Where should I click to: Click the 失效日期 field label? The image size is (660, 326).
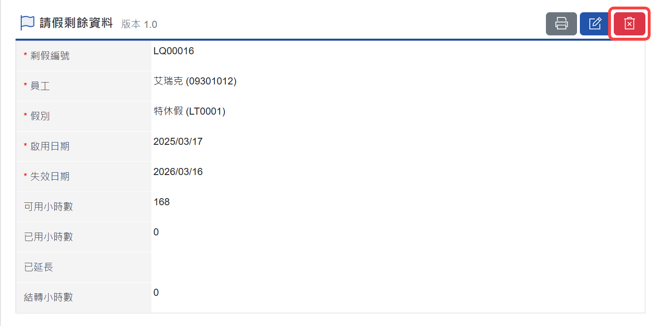tap(49, 176)
